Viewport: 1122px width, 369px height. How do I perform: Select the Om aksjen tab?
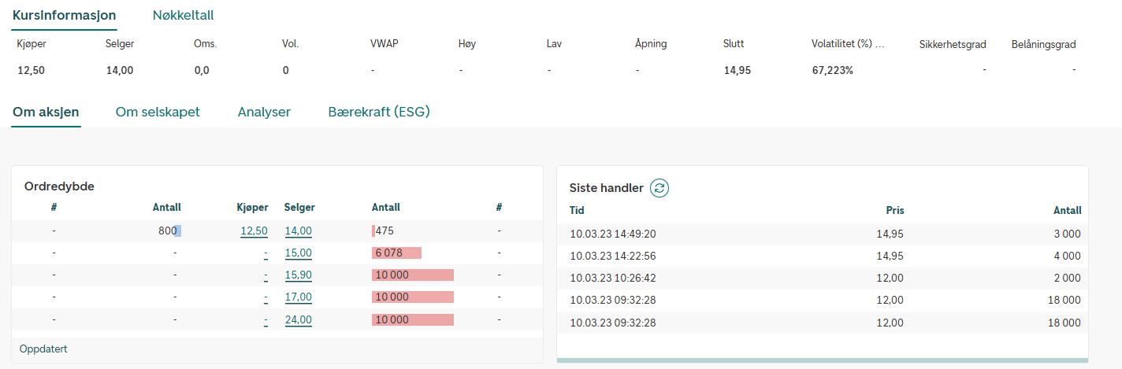click(x=46, y=112)
